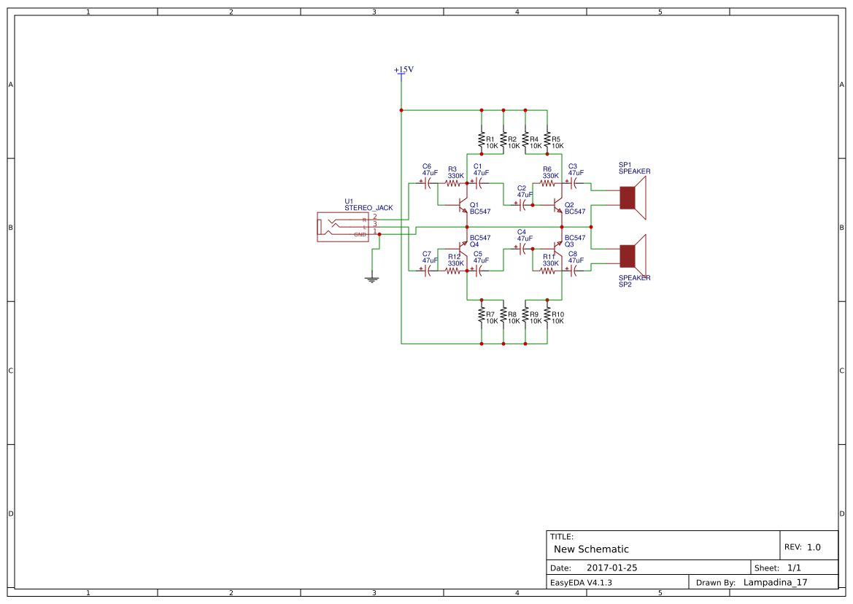
Task: Select the R1 10K resistor
Action: point(482,140)
